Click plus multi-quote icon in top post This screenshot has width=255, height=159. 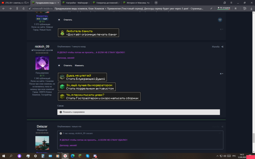pyautogui.click(x=59, y=20)
